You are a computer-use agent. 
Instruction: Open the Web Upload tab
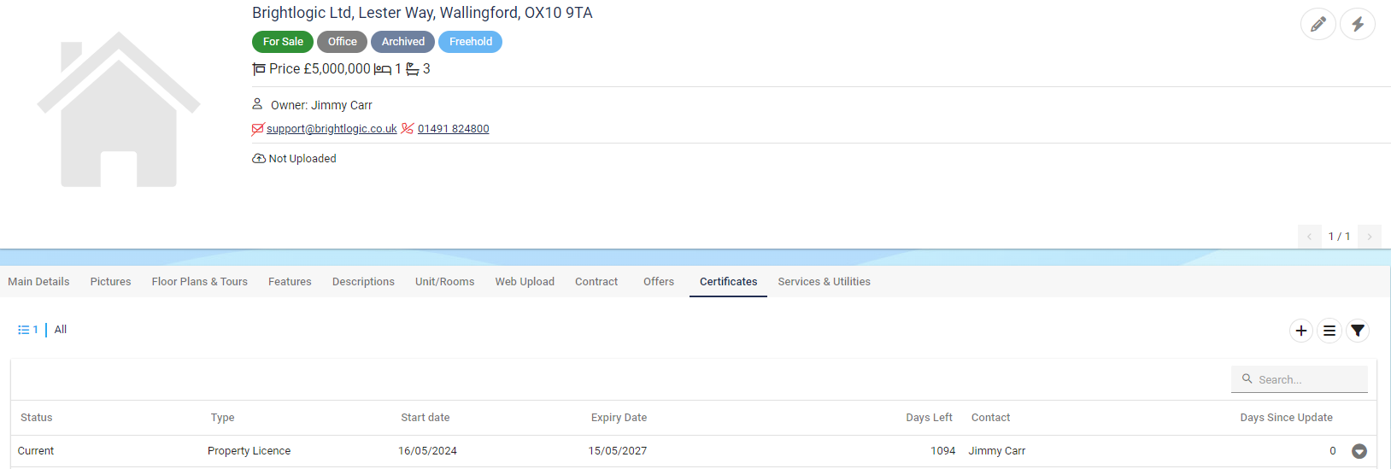525,282
